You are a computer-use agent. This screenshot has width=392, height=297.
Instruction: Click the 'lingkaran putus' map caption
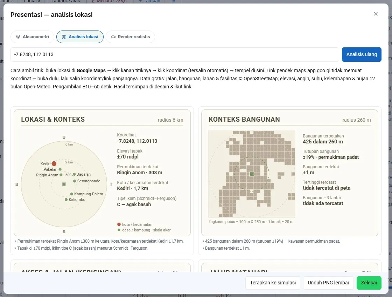pyautogui.click(x=251, y=222)
